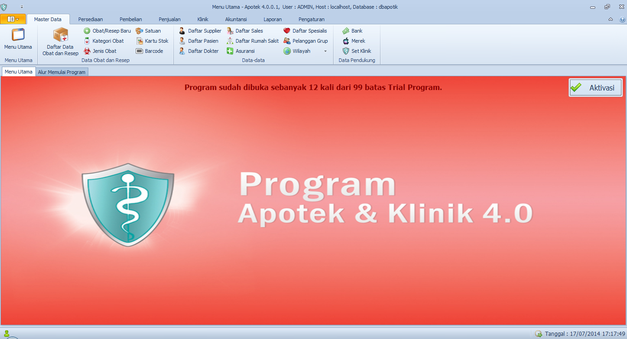The width and height of the screenshot is (627, 339).
Task: Click the Aktivasi button
Action: [x=596, y=88]
